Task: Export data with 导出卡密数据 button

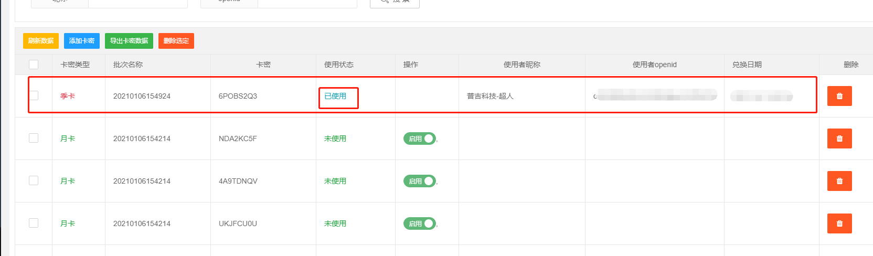Action: [129, 41]
